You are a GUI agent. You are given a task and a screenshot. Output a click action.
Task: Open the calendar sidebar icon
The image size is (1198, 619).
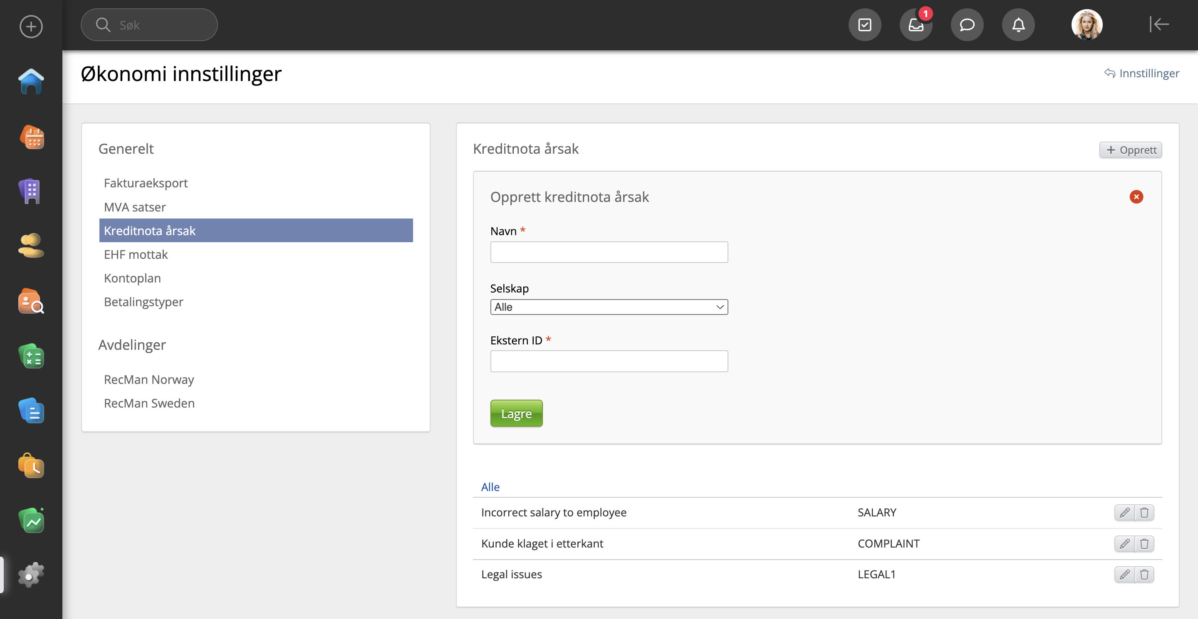[31, 138]
